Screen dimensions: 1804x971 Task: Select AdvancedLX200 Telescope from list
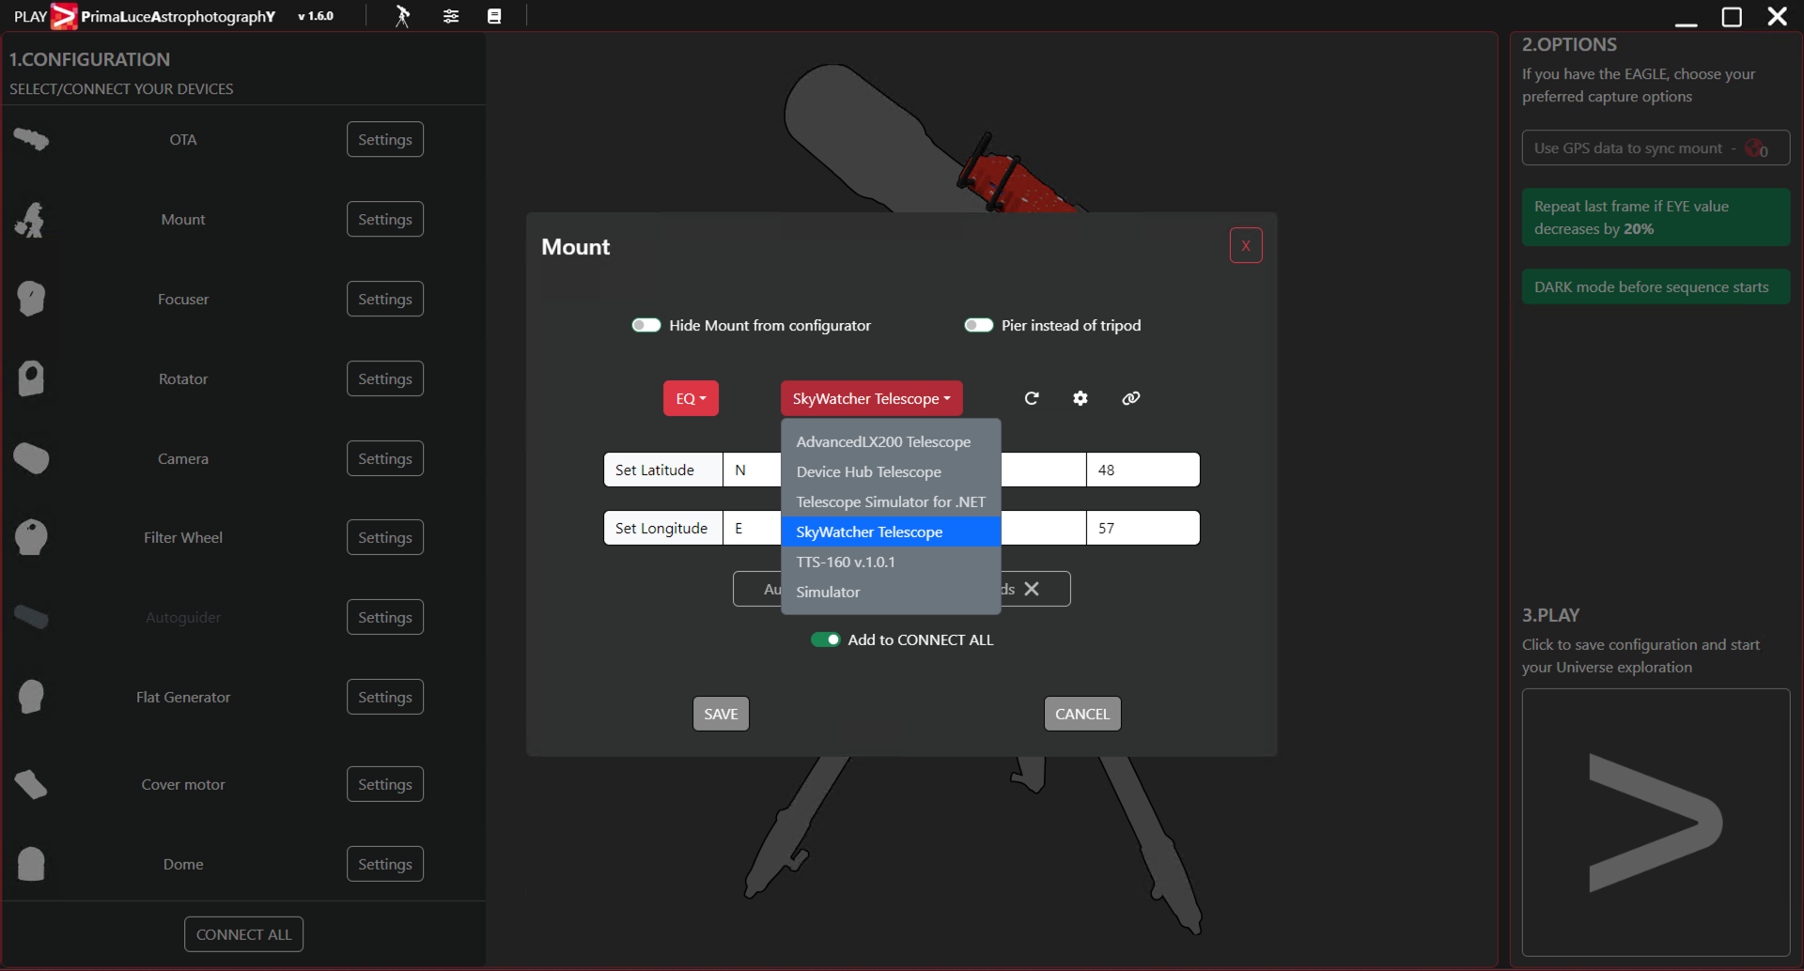point(891,441)
